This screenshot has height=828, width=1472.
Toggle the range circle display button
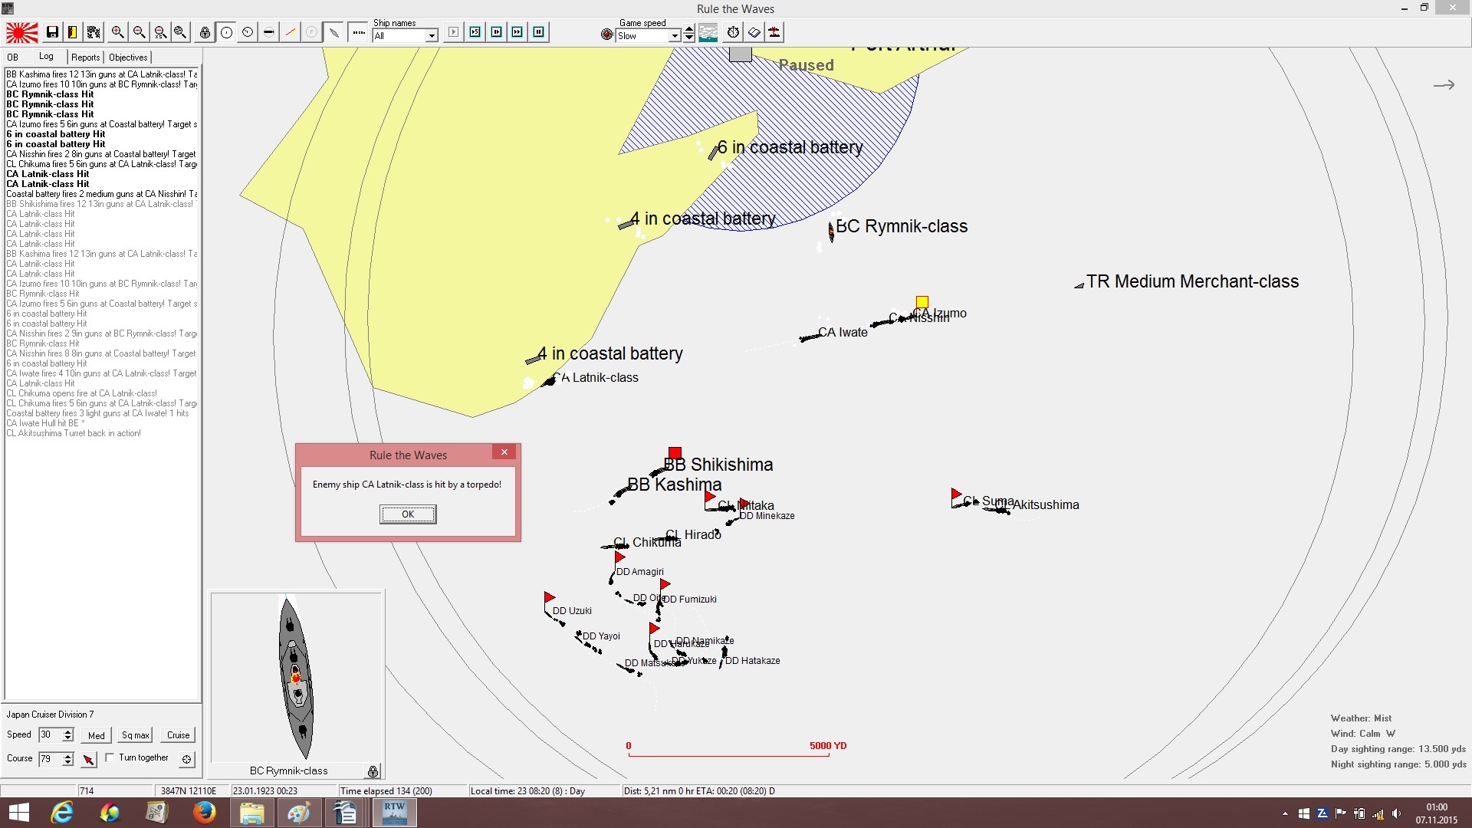pos(226,32)
